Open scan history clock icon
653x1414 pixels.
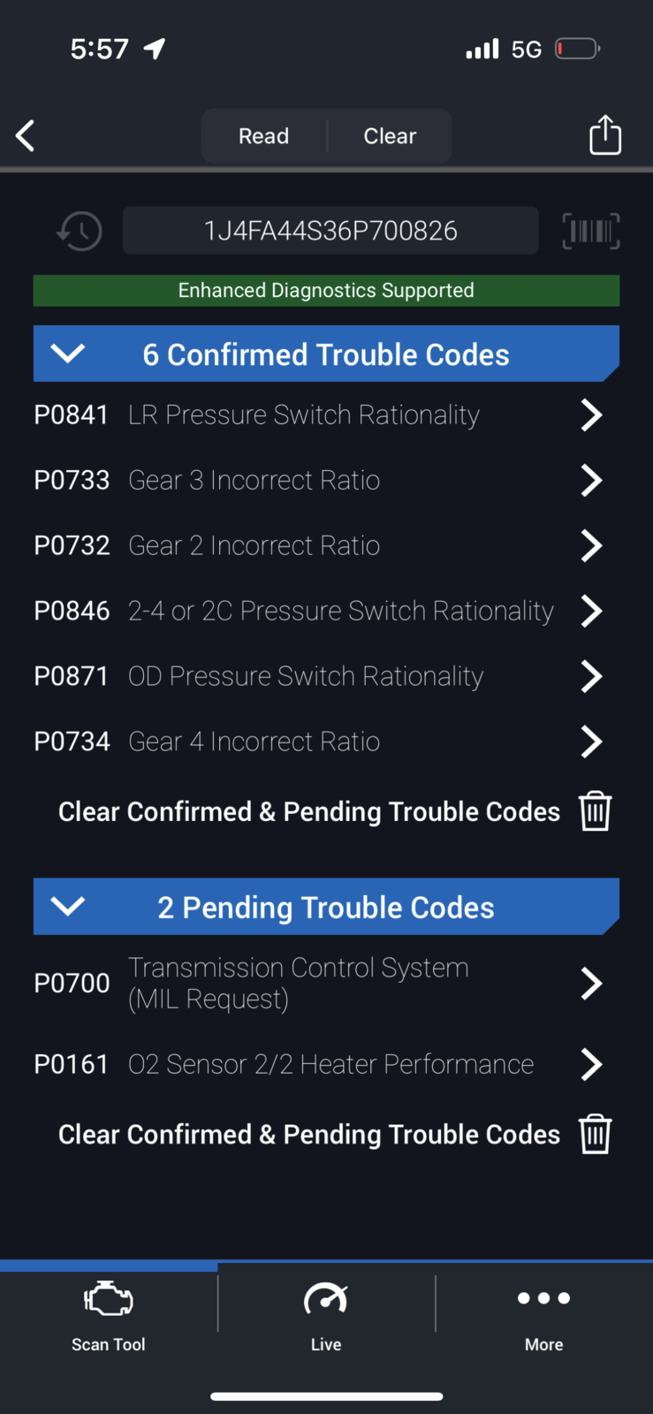point(80,232)
